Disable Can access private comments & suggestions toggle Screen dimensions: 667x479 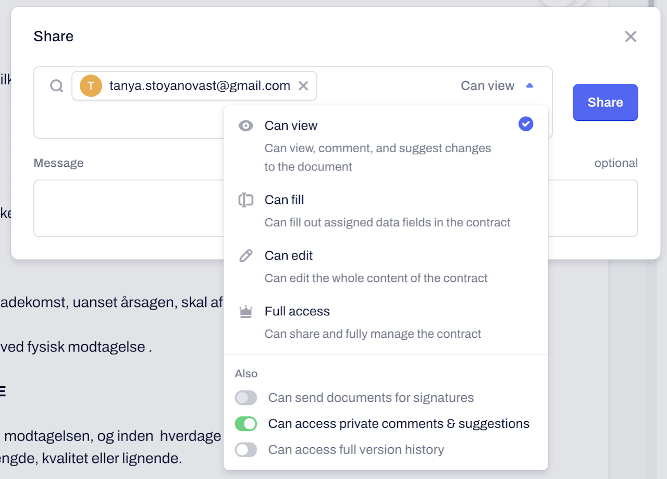tap(246, 424)
